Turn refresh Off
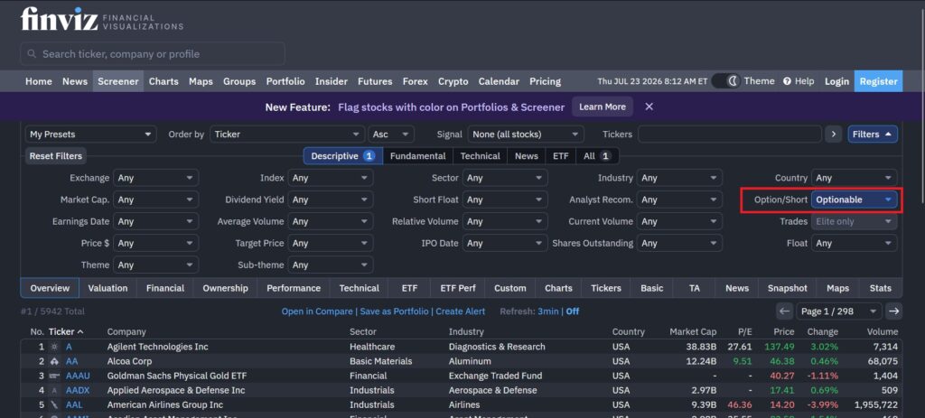Image resolution: width=925 pixels, height=418 pixels. pos(572,311)
